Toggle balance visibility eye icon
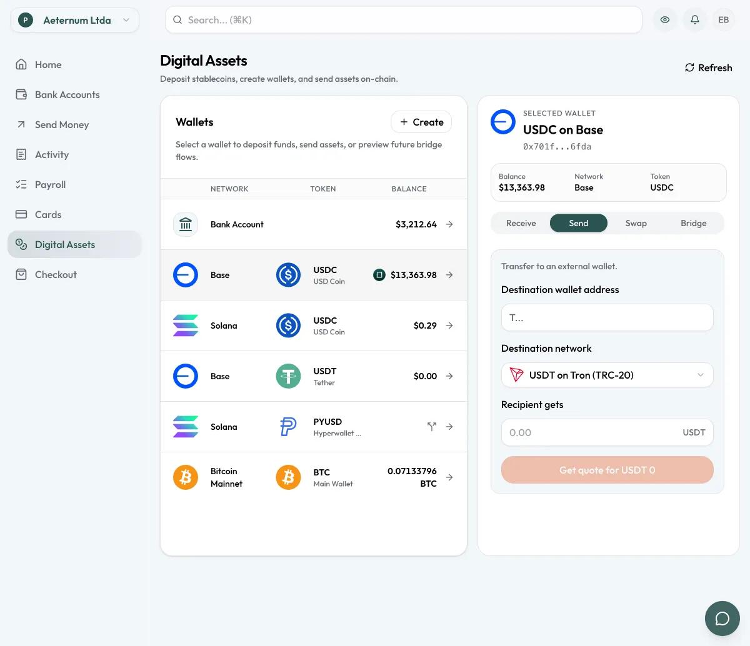 665,20
